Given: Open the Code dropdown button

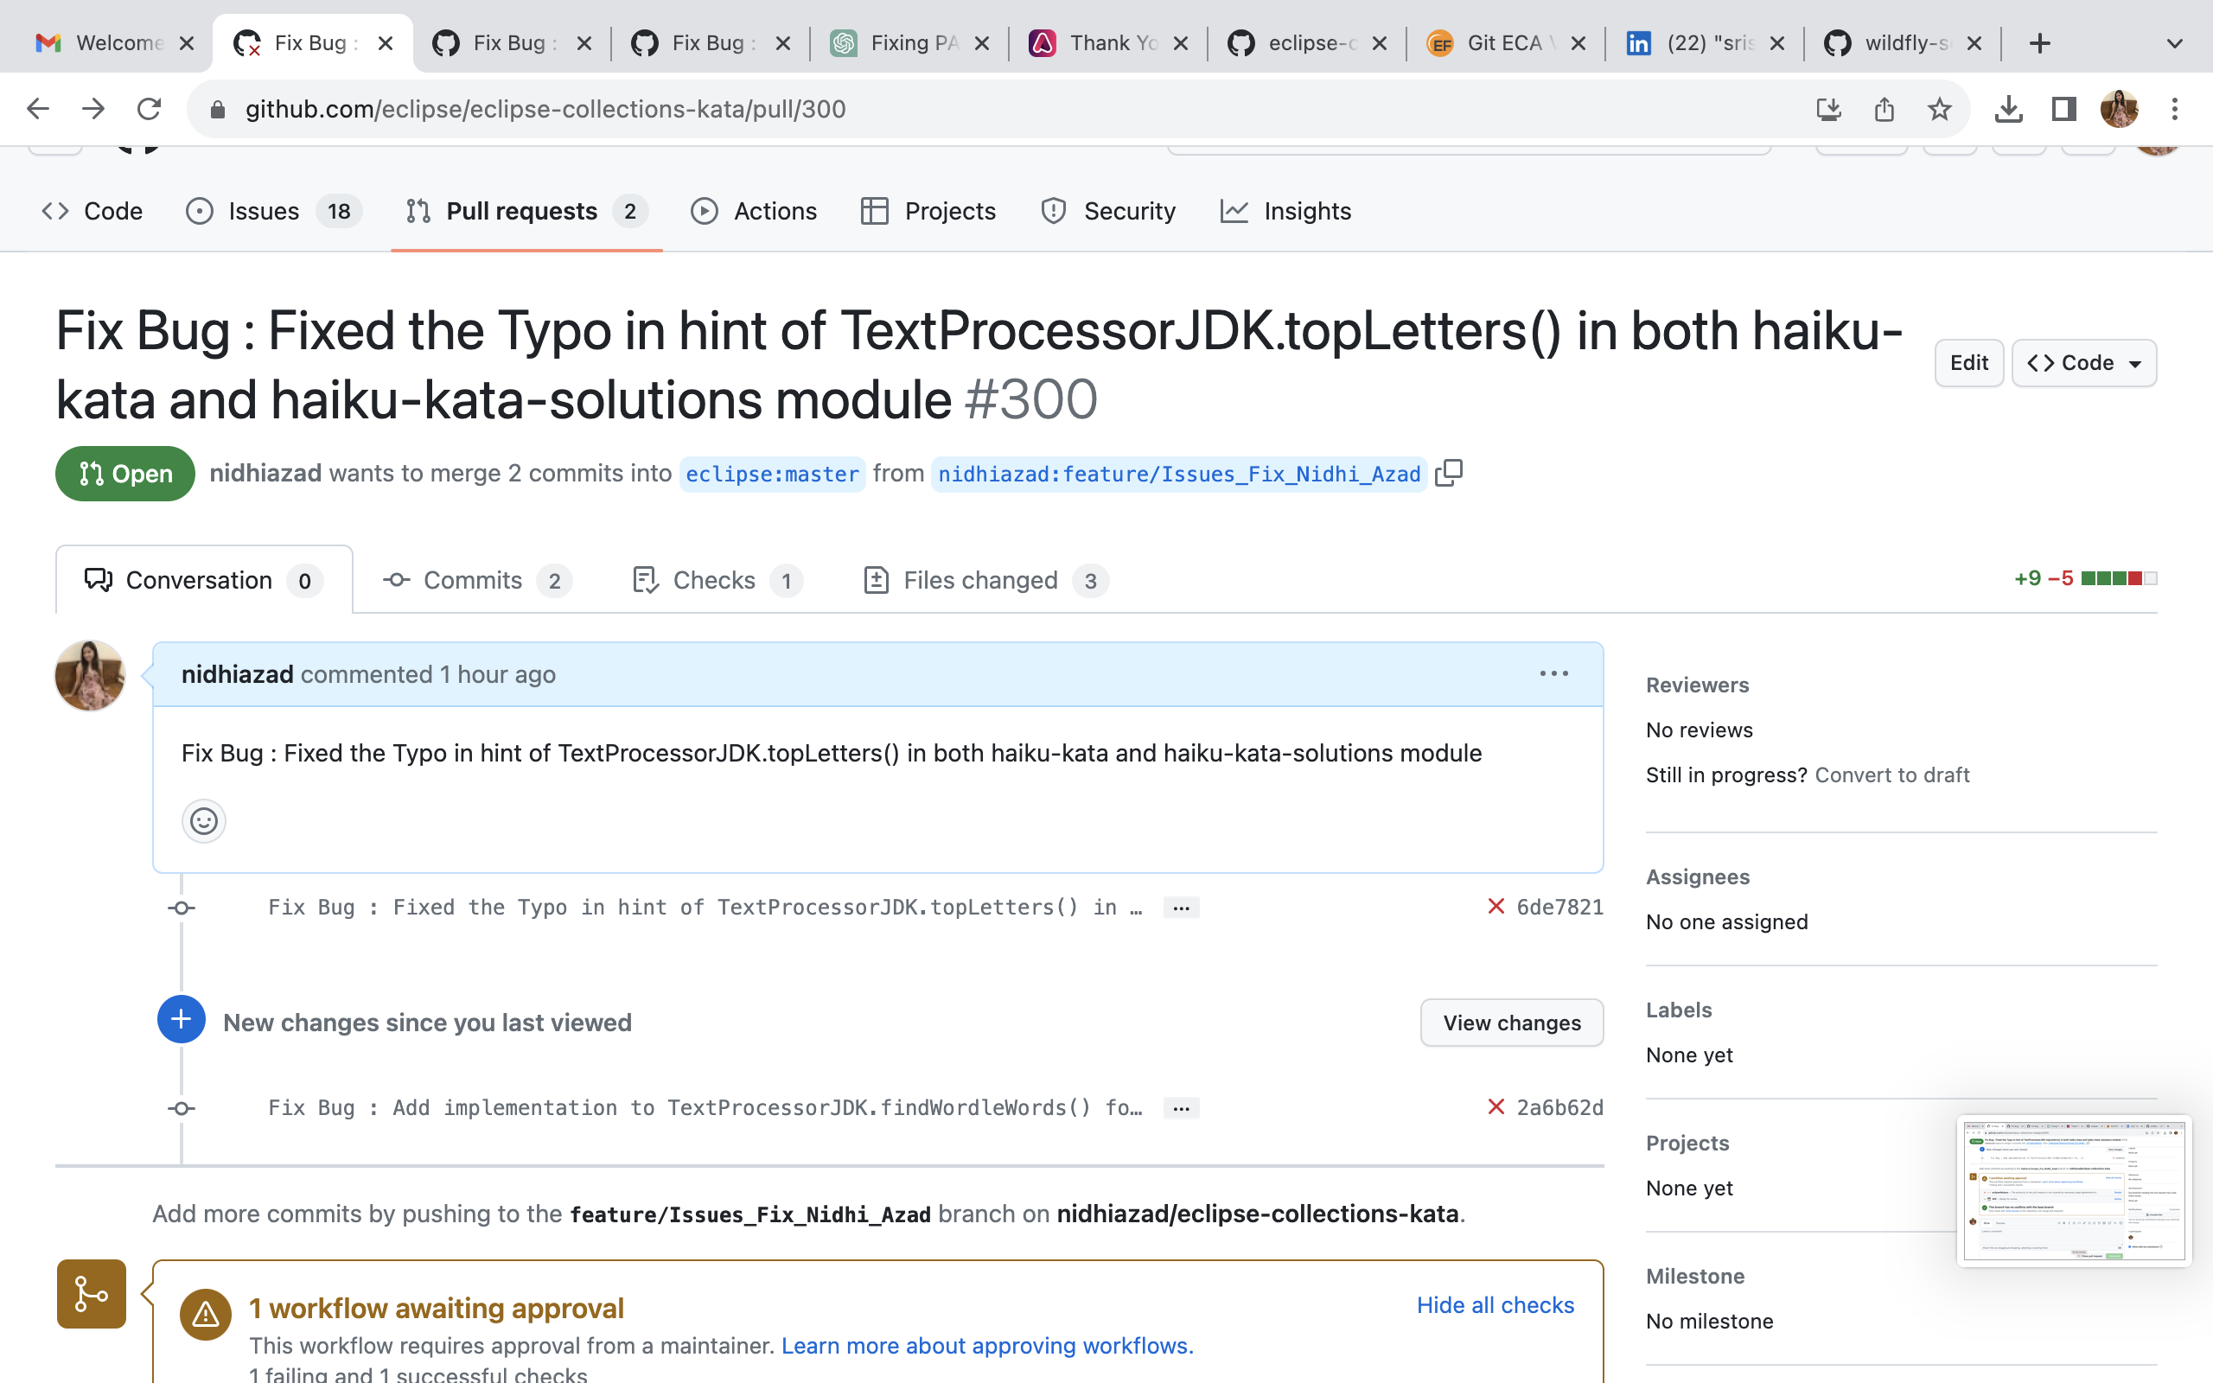Looking at the screenshot, I should pyautogui.click(x=2083, y=363).
